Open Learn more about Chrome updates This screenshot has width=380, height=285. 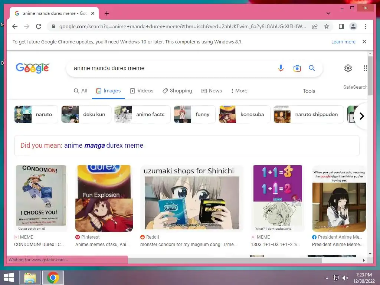[x=343, y=42]
